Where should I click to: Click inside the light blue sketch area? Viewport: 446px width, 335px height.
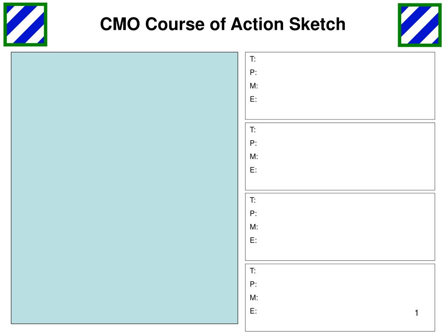click(124, 188)
